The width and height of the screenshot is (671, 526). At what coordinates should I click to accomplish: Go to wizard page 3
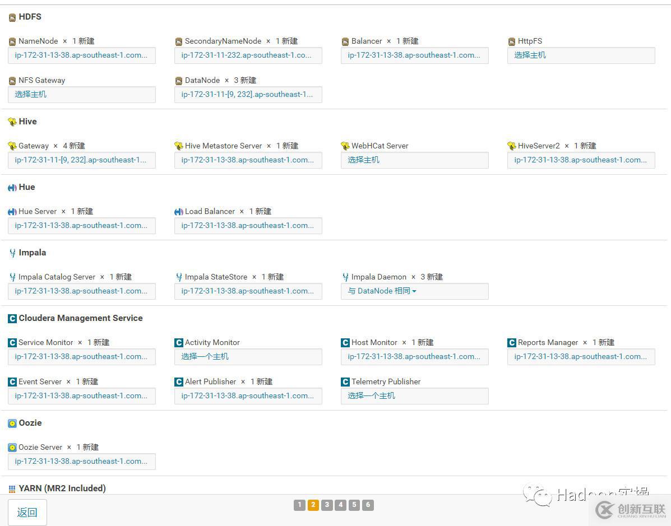pos(327,505)
